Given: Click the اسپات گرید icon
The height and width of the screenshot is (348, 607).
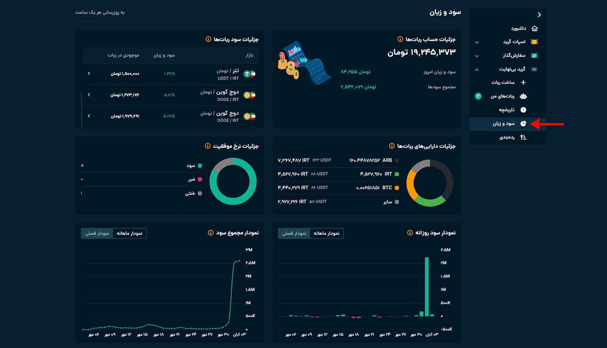Looking at the screenshot, I should coord(534,42).
